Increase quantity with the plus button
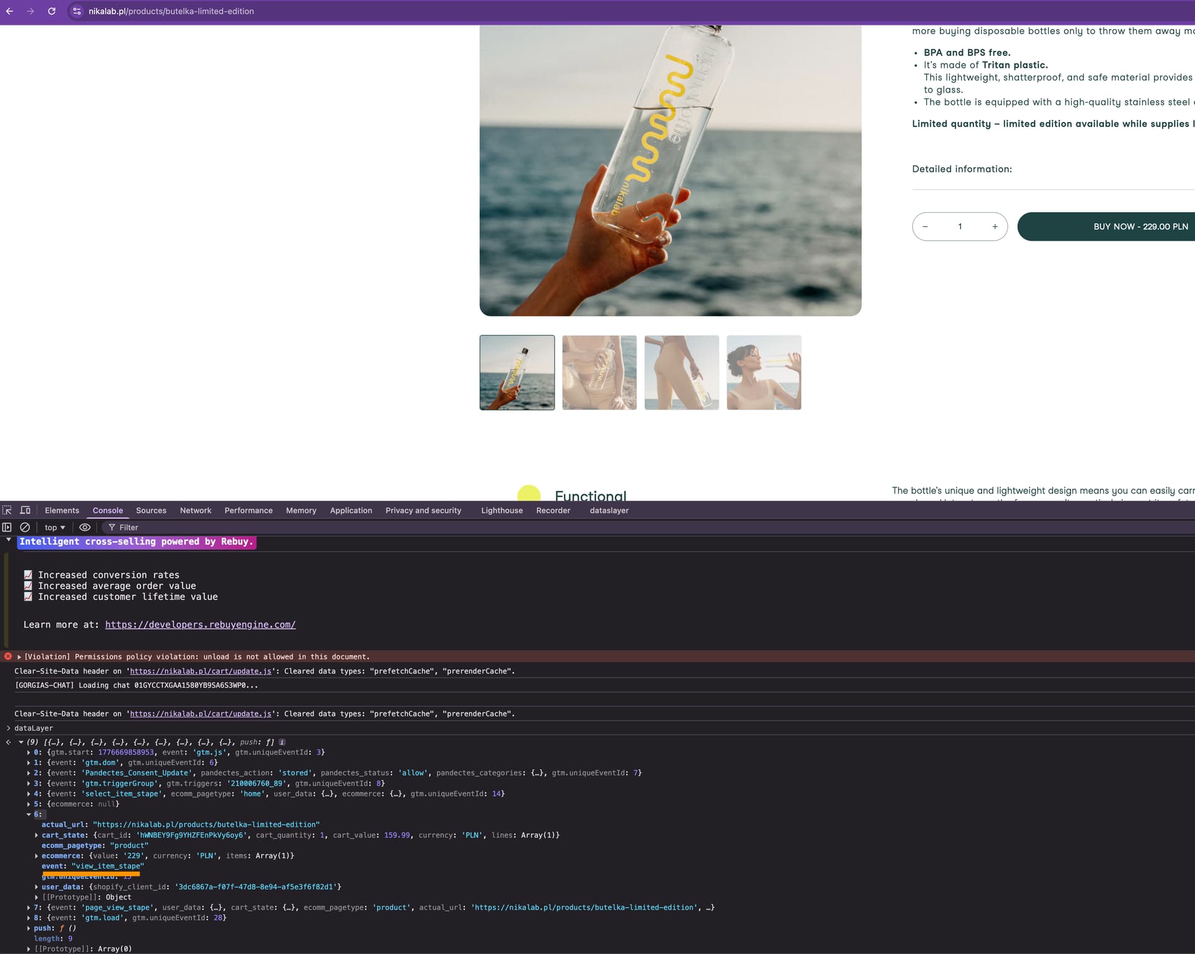 pos(995,227)
